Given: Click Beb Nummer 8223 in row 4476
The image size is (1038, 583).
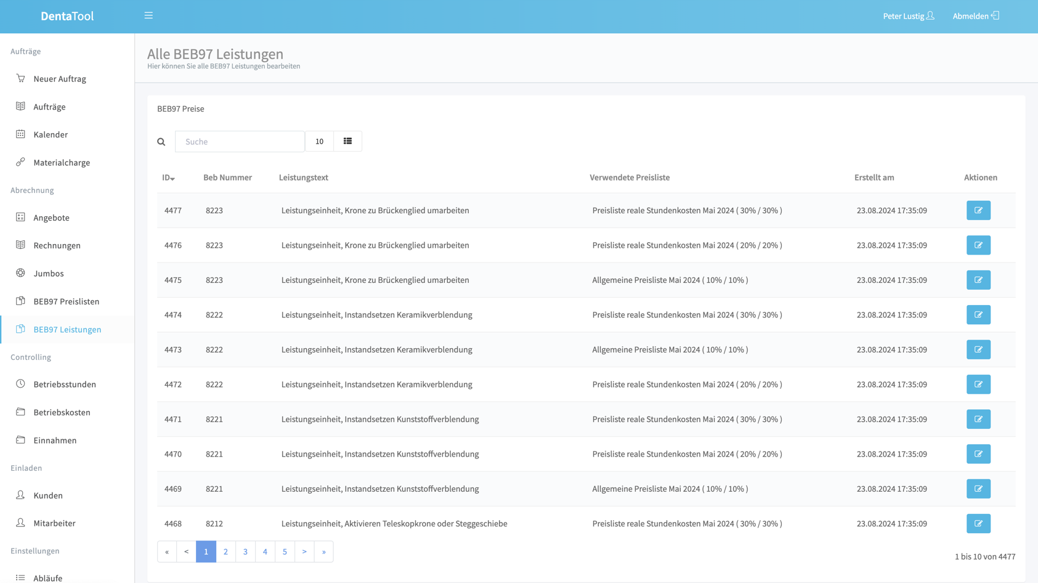Looking at the screenshot, I should tap(214, 245).
